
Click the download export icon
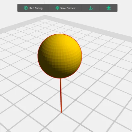91,8
